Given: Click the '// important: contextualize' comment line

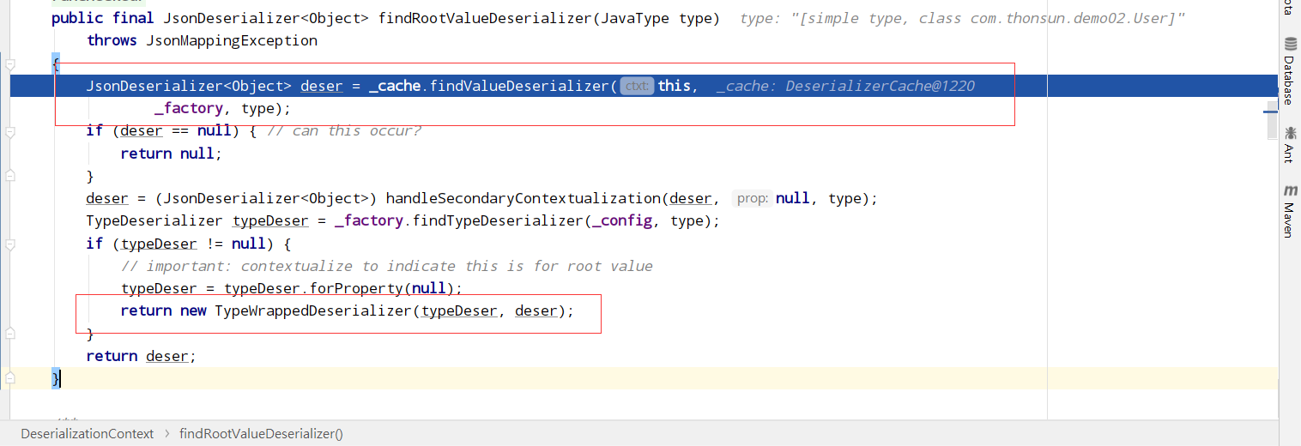Looking at the screenshot, I should click(x=387, y=266).
